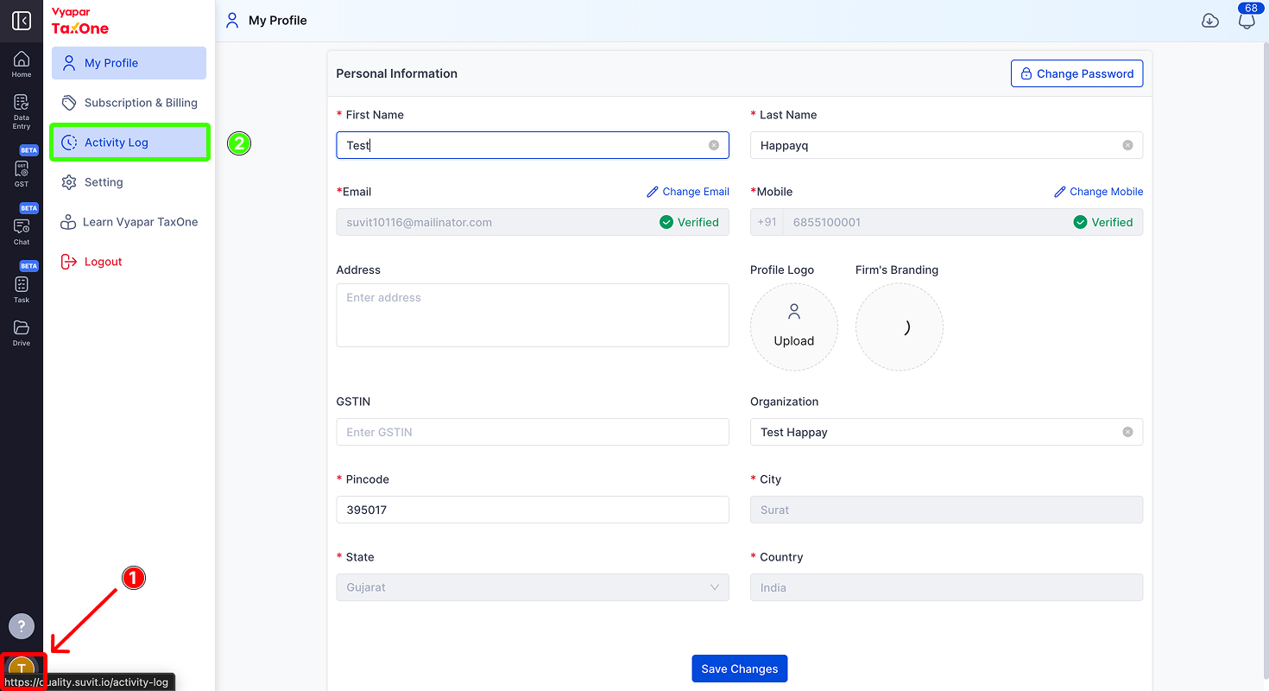Click the GSTIN input field
The height and width of the screenshot is (691, 1269).
coord(533,432)
